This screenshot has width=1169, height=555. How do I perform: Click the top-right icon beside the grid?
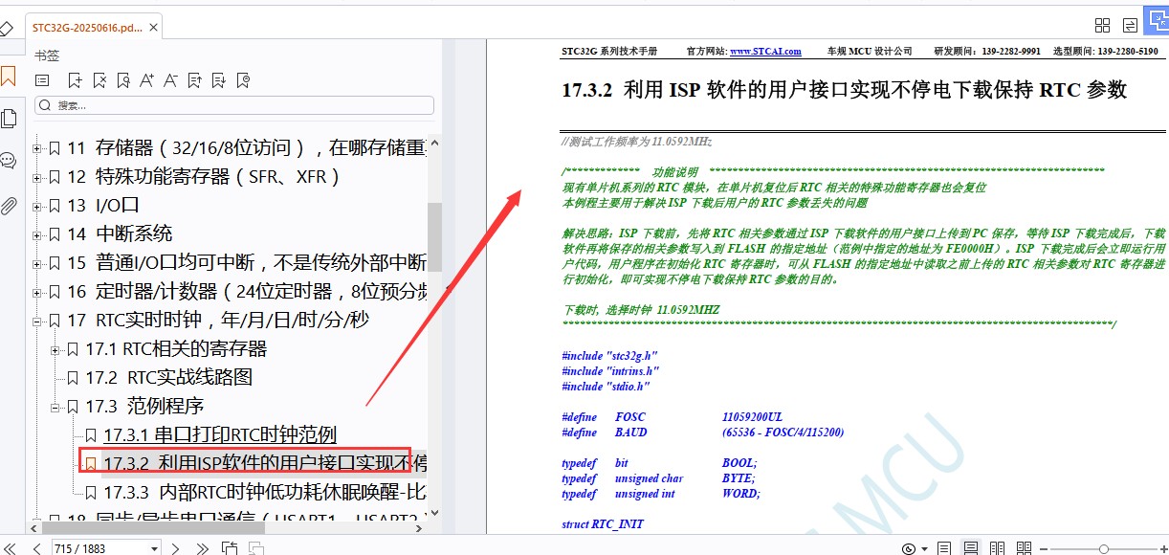coord(1130,25)
